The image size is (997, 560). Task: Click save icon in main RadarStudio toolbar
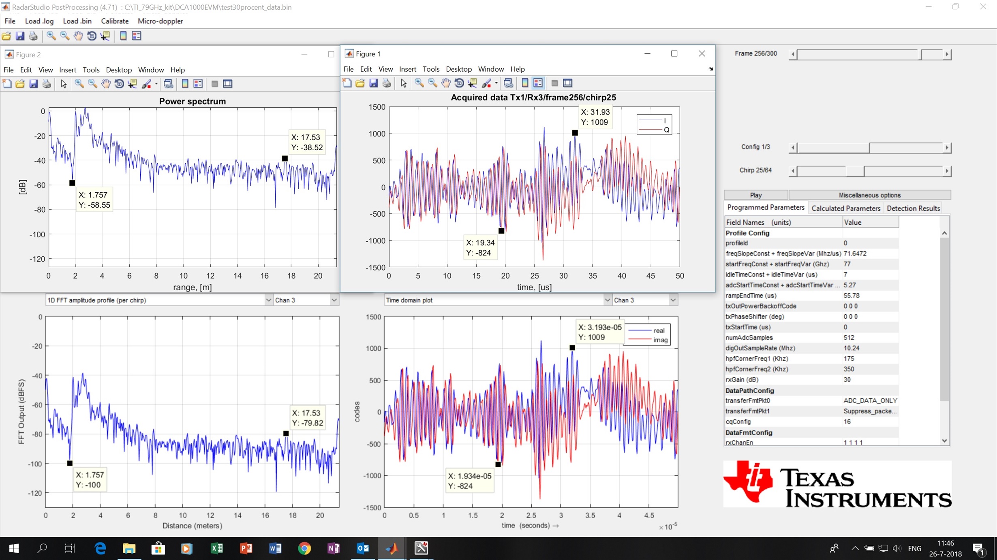pos(20,36)
